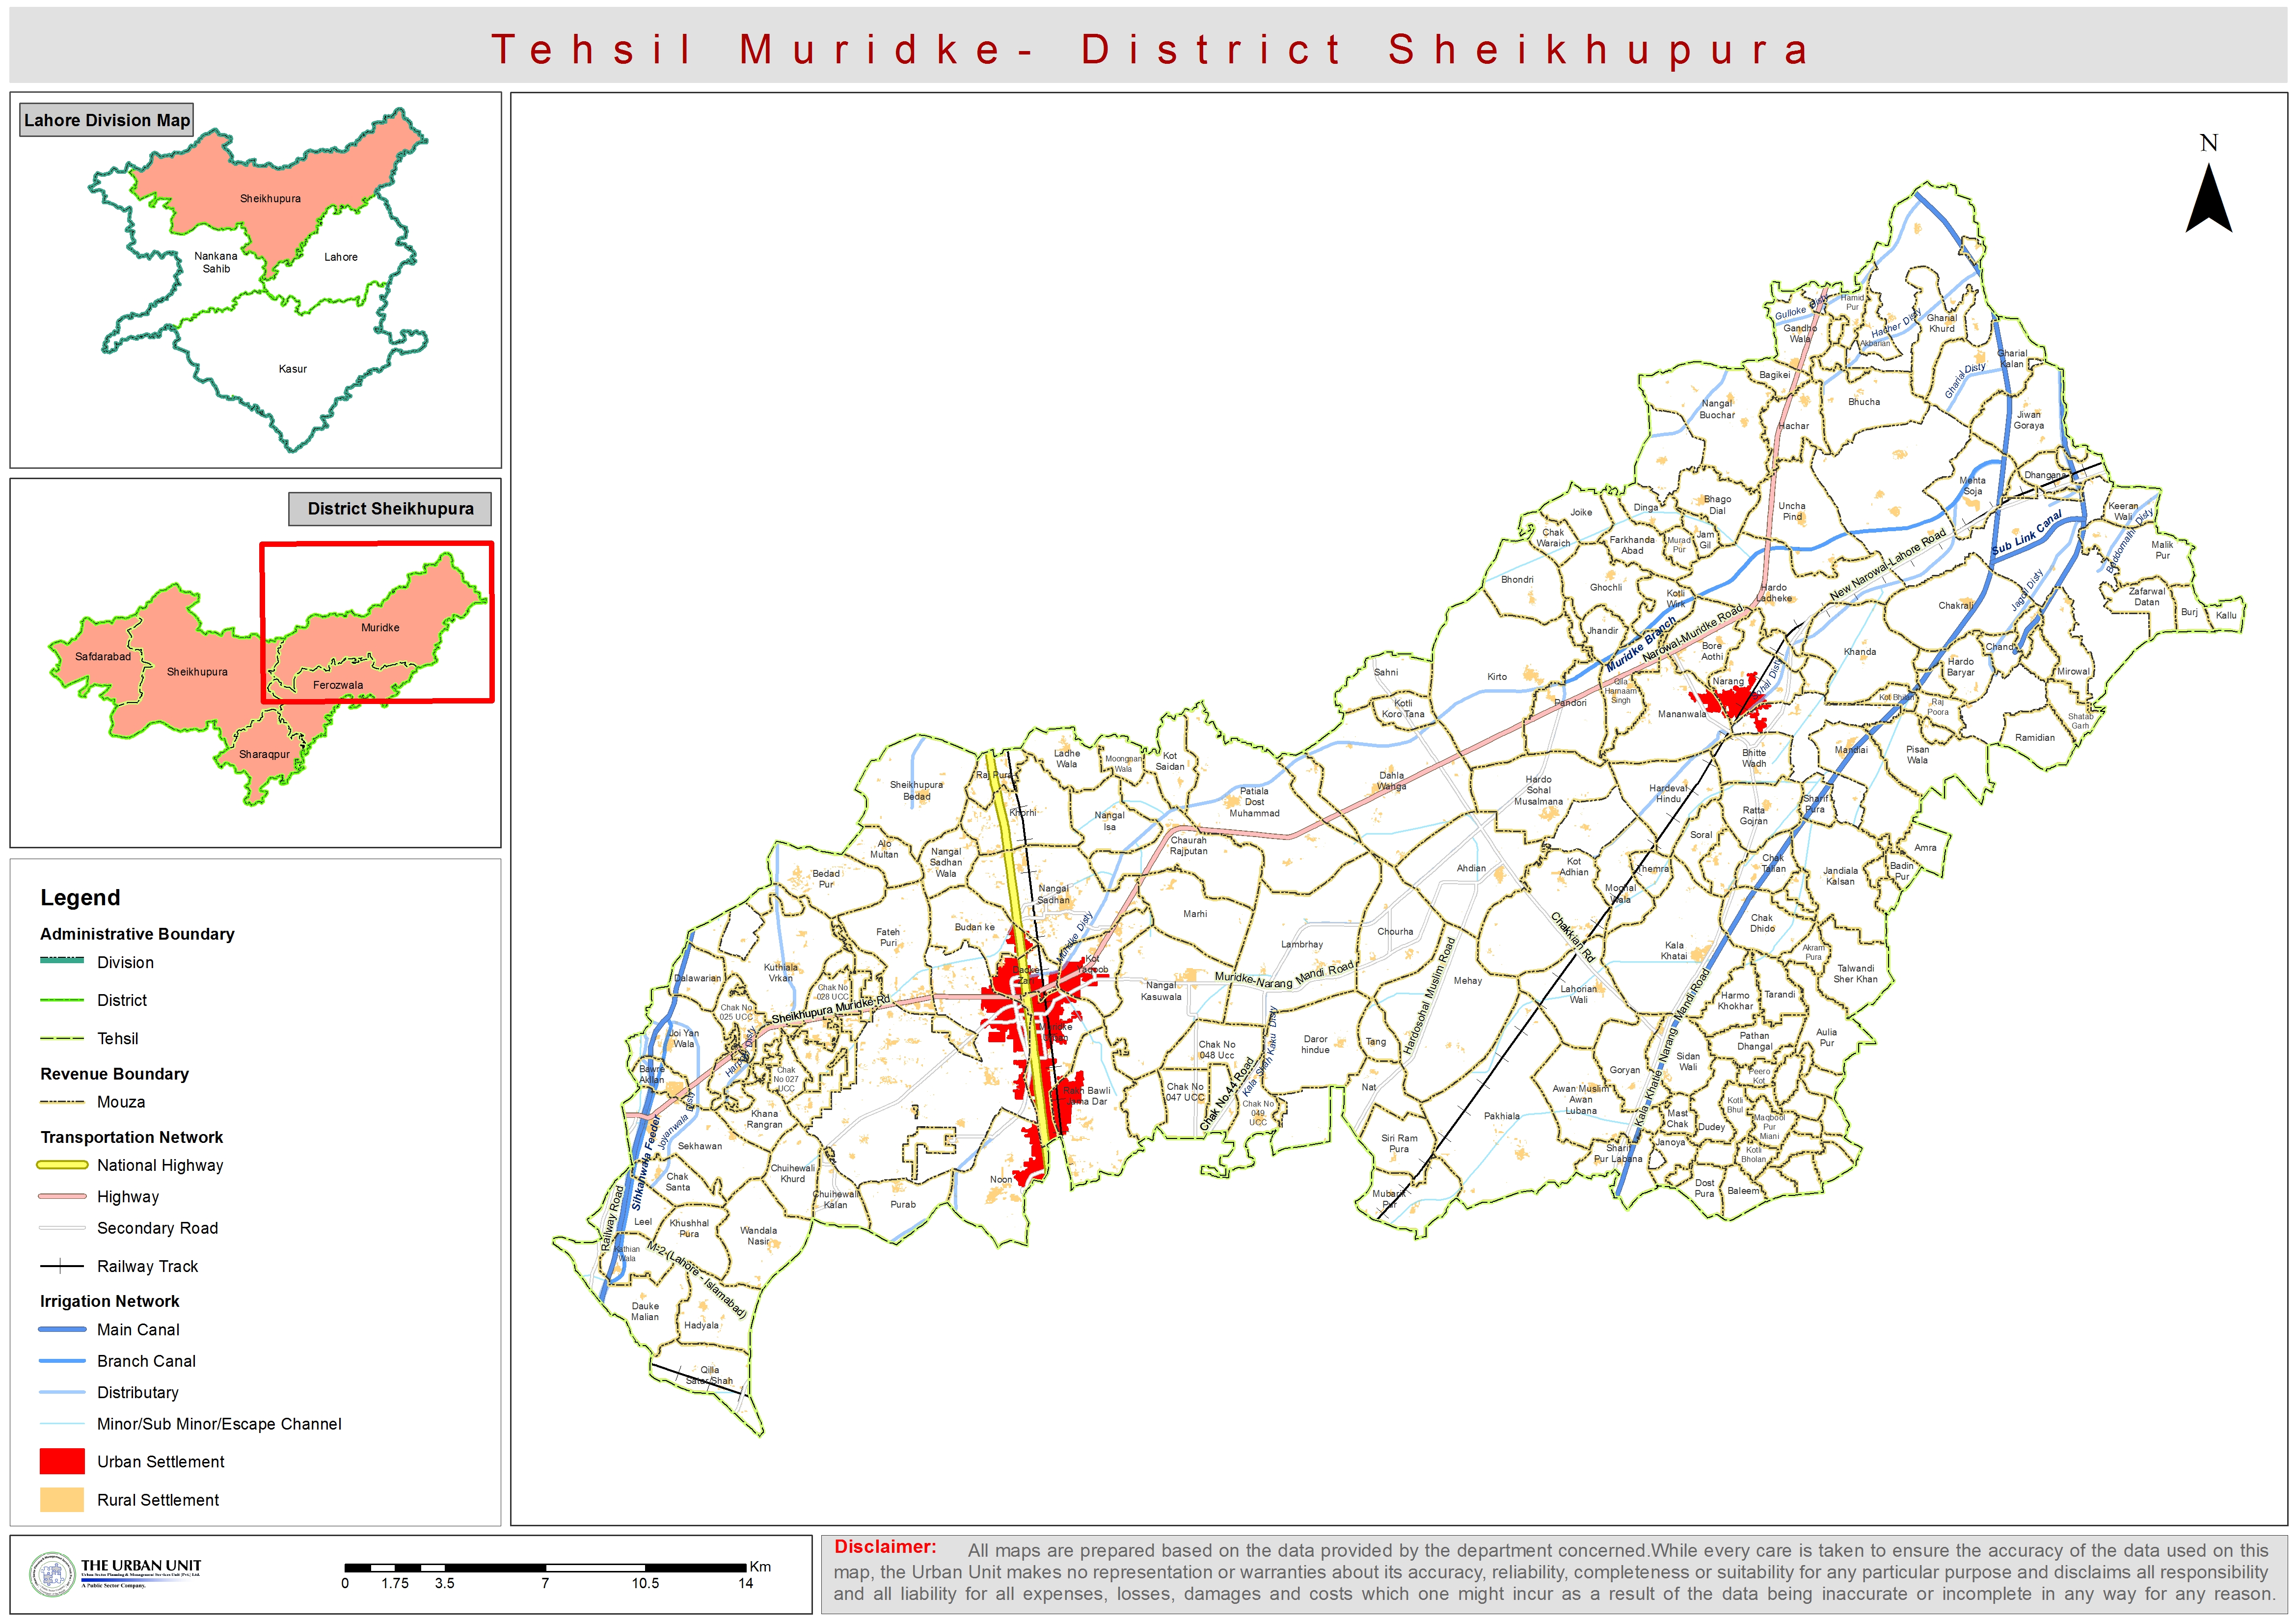
Task: Click the Rural Settlement orange swatch
Action: pyautogui.click(x=62, y=1499)
